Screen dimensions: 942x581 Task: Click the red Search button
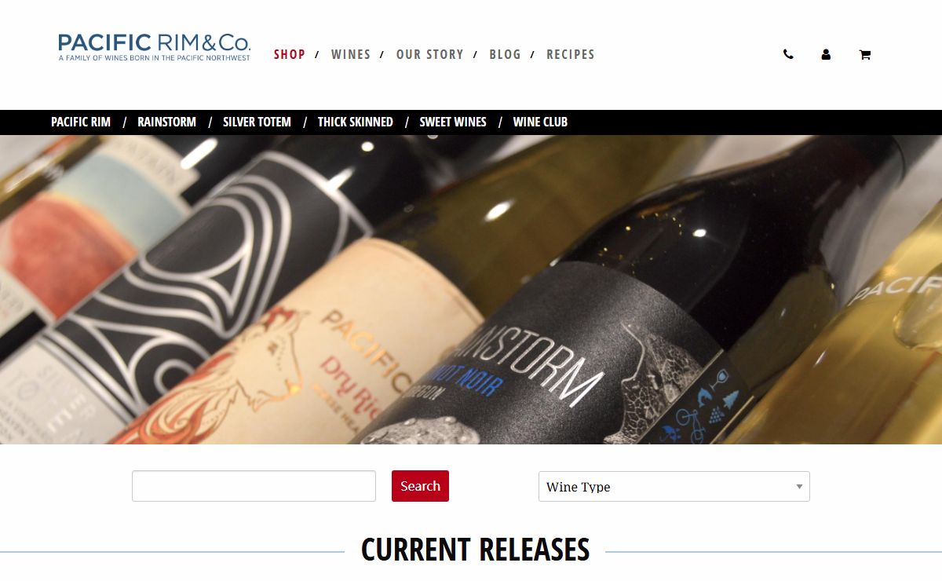point(420,486)
